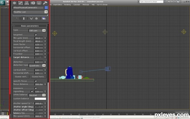This screenshot has width=190, height=119.
Task: Toggle Show End Result button
Action: pyautogui.click(x=24, y=18)
